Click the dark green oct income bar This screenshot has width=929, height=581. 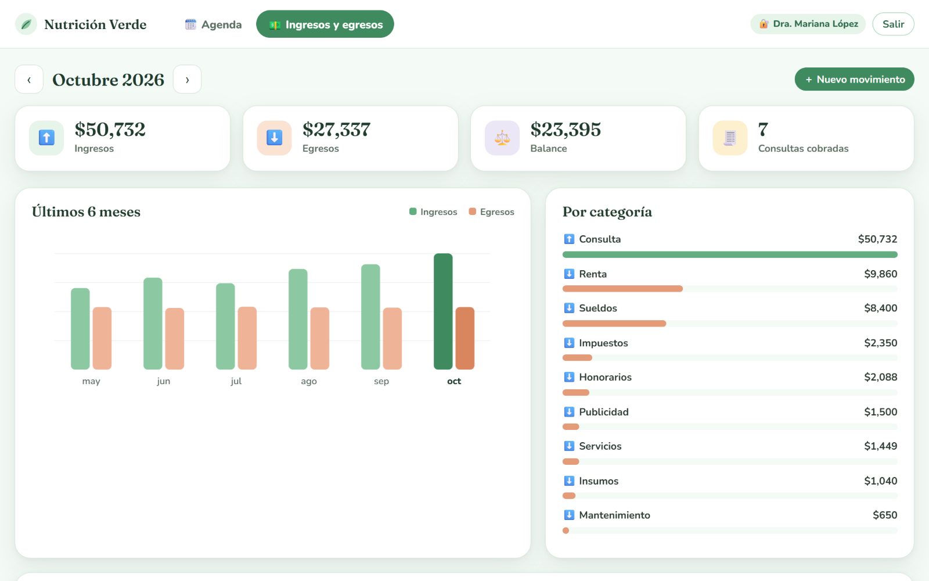pos(443,311)
